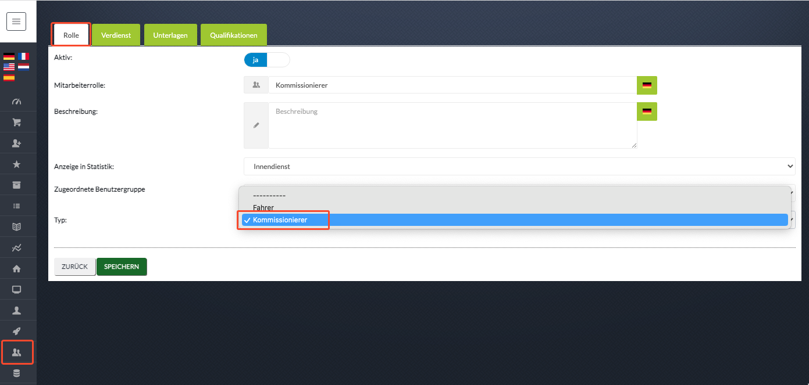The image size is (809, 385).
Task: Open the list sidebar icon
Action: pyautogui.click(x=17, y=206)
